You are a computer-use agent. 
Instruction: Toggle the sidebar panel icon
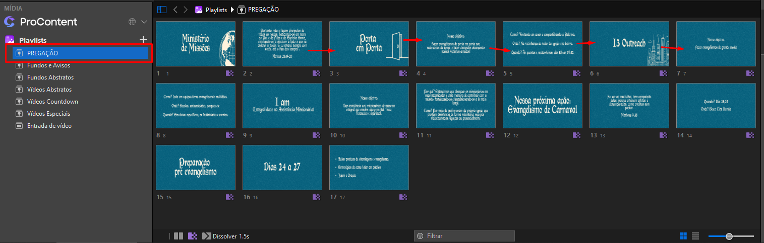161,10
